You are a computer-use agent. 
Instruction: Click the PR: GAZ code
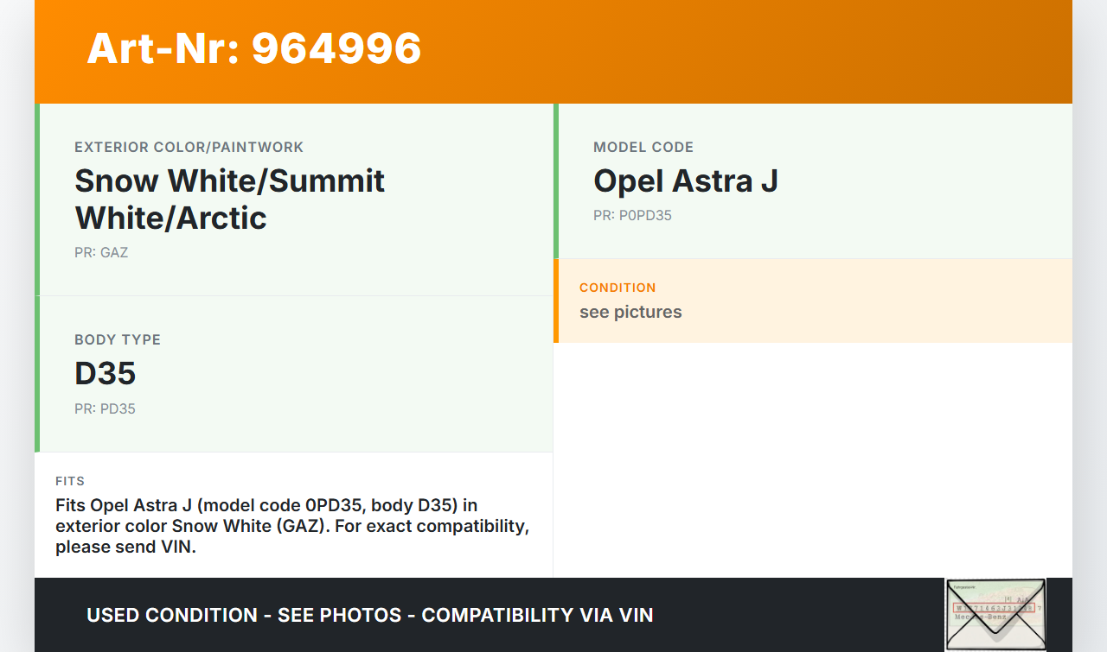click(101, 253)
